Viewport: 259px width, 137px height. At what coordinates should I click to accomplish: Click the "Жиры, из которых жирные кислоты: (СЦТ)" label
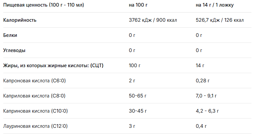[x=53, y=66]
